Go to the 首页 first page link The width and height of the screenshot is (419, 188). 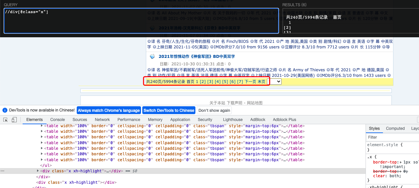click(x=190, y=82)
